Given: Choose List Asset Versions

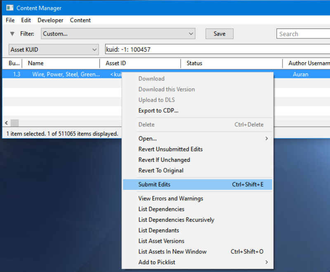Looking at the screenshot, I should click(x=198, y=241).
